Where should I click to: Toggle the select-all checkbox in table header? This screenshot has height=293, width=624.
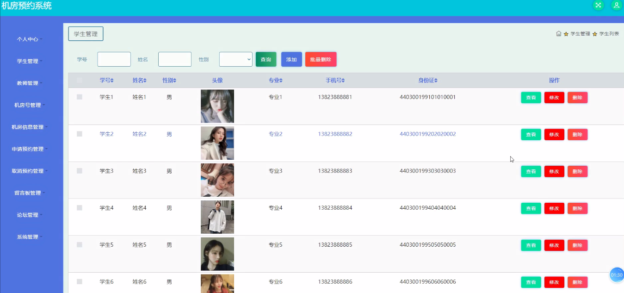click(80, 81)
